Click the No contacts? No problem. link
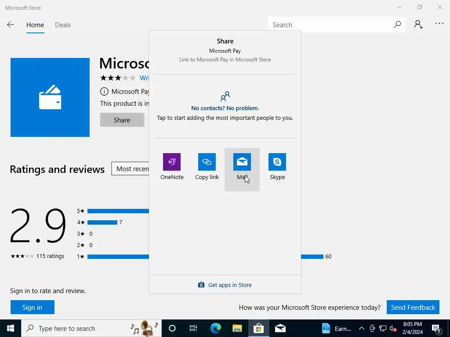 tap(225, 108)
